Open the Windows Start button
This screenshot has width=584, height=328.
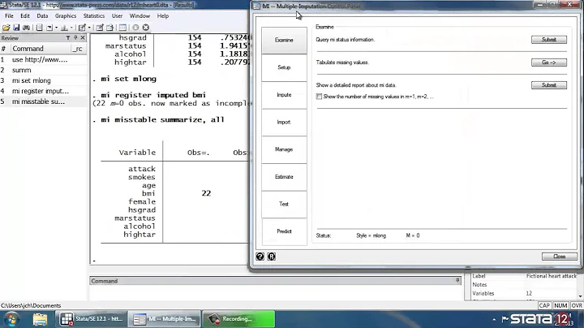[11, 319]
